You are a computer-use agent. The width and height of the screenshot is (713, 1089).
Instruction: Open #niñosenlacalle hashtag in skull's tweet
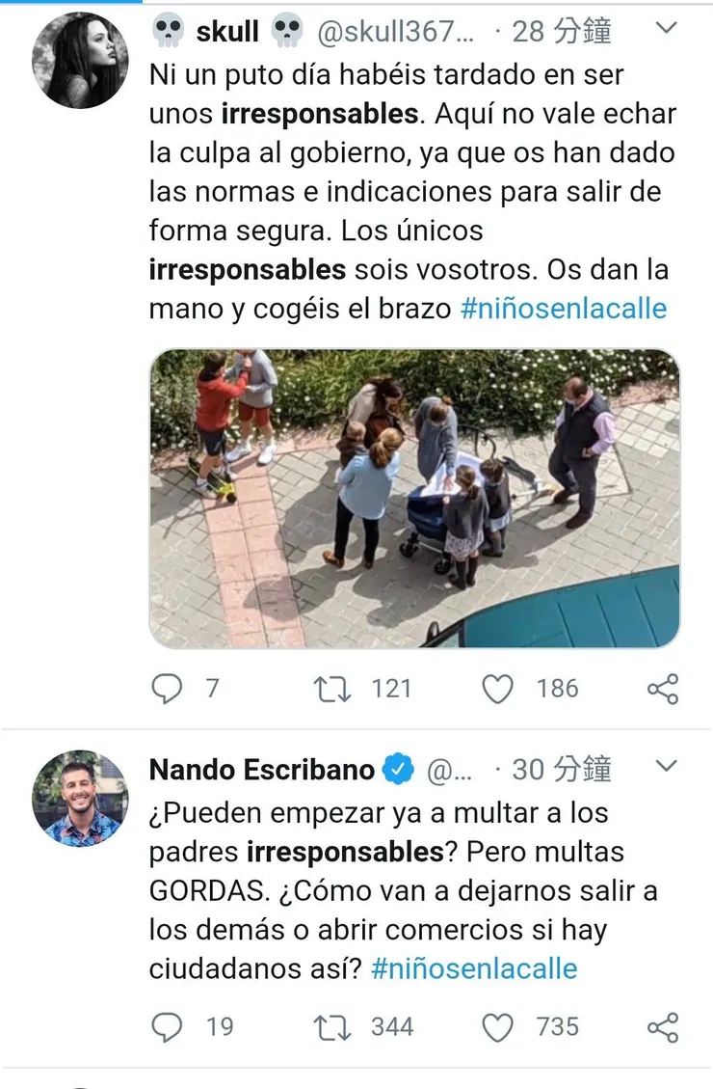click(x=564, y=309)
